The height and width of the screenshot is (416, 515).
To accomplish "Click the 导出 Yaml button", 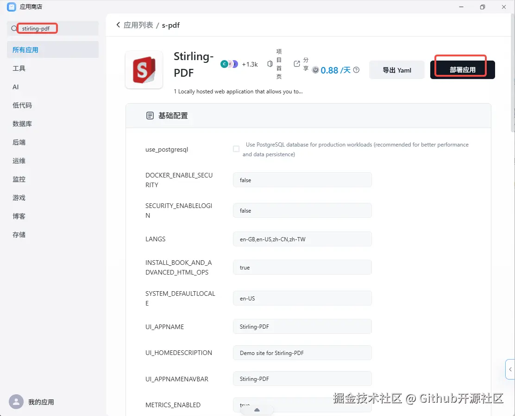I will coord(397,70).
